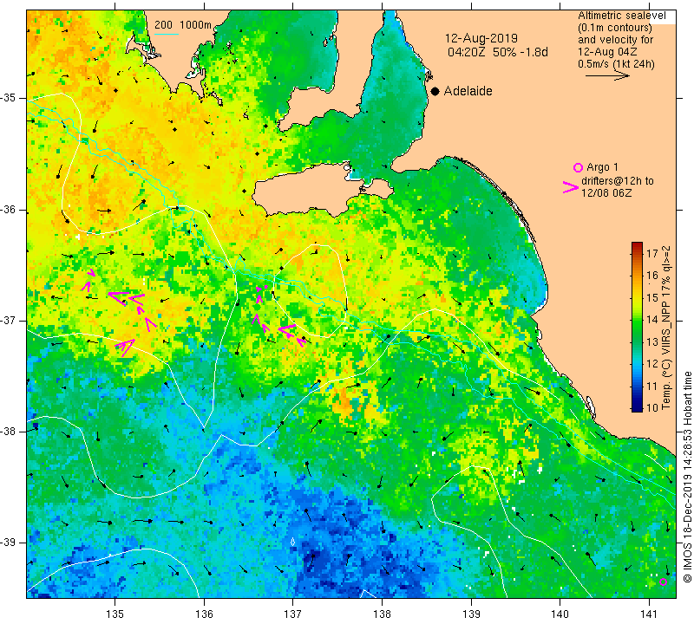Click the '0.5m/s (1kt 24h)' label
The height and width of the screenshot is (624, 694).
[x=616, y=64]
